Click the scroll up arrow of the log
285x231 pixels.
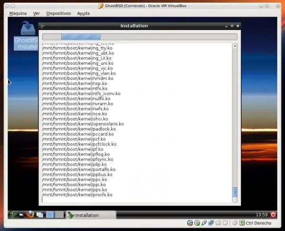[x=235, y=46]
